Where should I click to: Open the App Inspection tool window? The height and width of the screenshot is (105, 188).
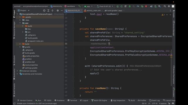tap(118, 100)
